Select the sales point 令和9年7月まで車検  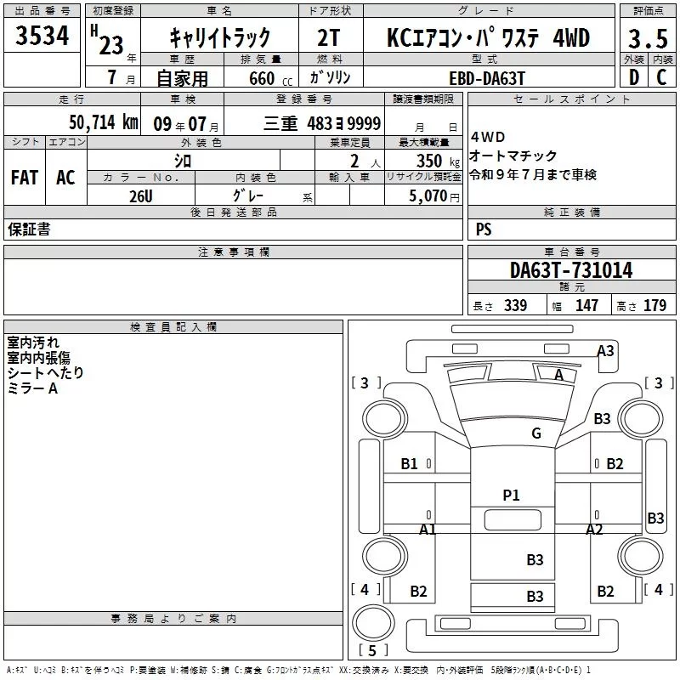coord(533,174)
